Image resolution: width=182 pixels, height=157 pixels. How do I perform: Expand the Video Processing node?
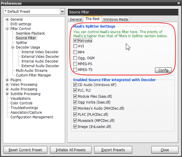[x=7, y=85]
